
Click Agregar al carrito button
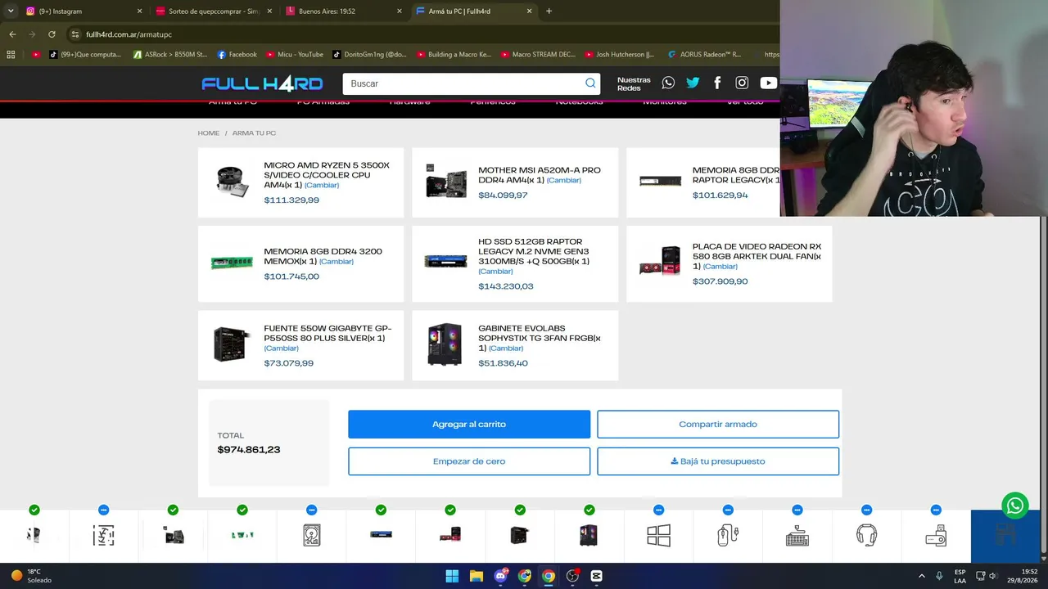point(469,425)
